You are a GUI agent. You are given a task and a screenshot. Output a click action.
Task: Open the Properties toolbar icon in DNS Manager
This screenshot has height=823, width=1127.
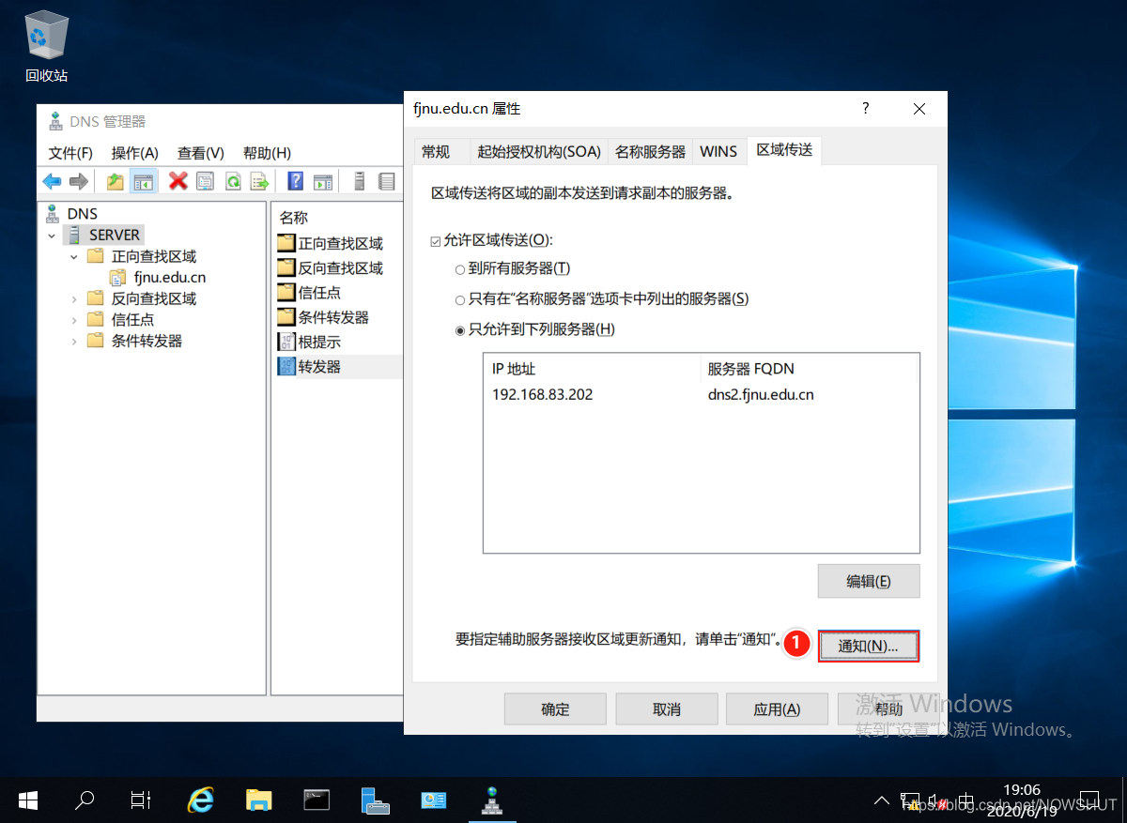[205, 181]
